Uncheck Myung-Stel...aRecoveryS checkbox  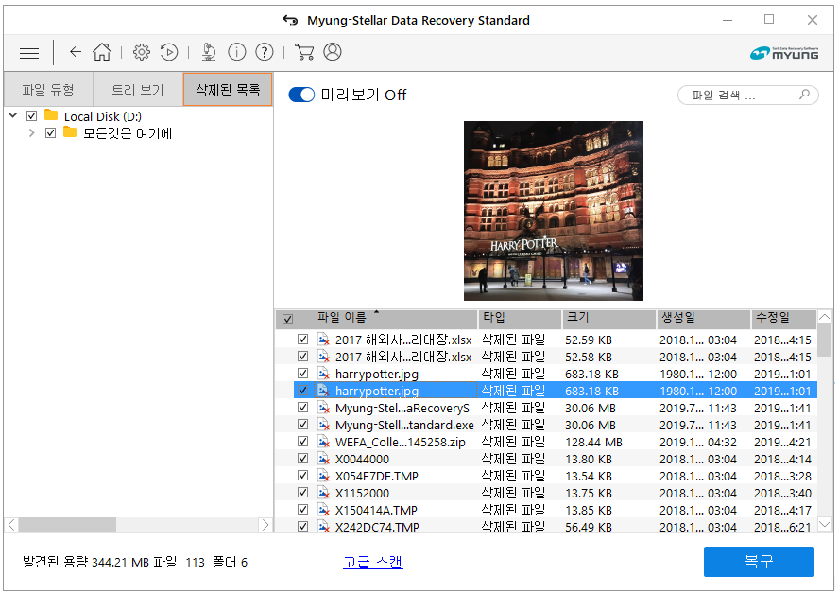point(302,407)
